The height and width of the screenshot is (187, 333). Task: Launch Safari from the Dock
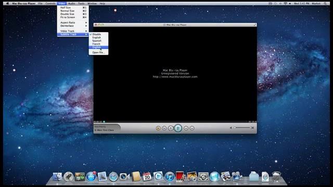pos(113,177)
